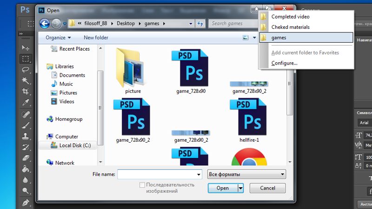This screenshot has width=372, height=209.
Task: Open the view options dropdown arrow
Action: (x=254, y=38)
